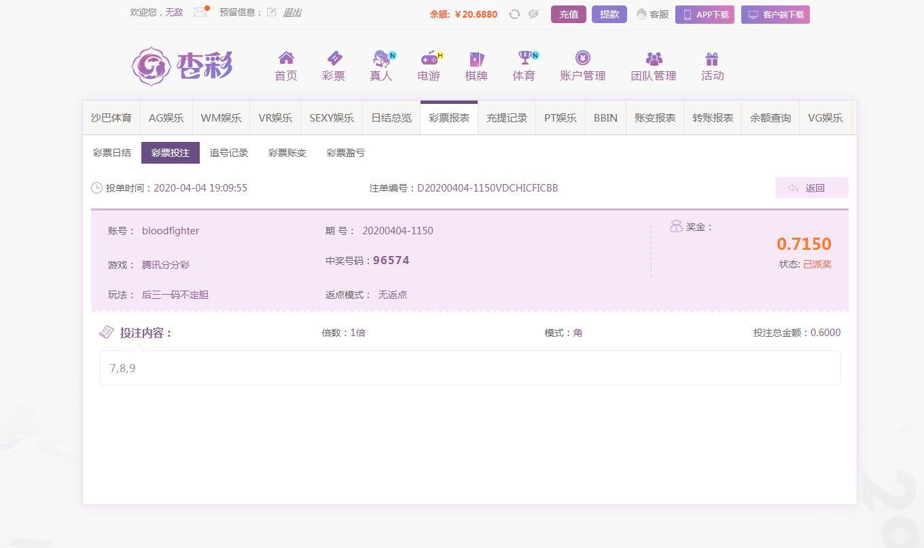
Task: Open the 棋牌 card games icon
Action: coord(476,59)
